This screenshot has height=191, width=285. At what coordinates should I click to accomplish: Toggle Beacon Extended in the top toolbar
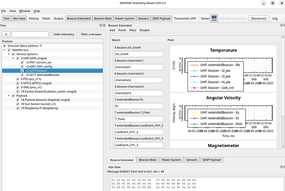point(79,19)
